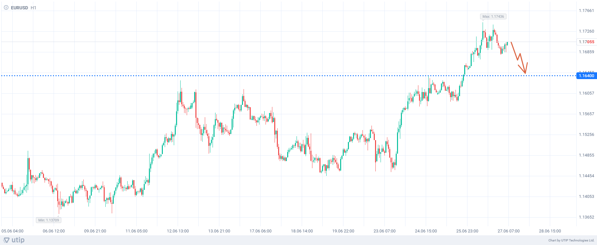Click the 12.06 13:00 time label

(x=178, y=231)
